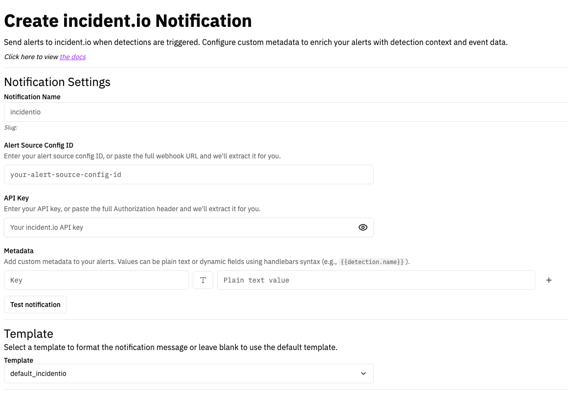The height and width of the screenshot is (395, 568).
Task: Switch metadata value type using the T icon
Action: 203,280
